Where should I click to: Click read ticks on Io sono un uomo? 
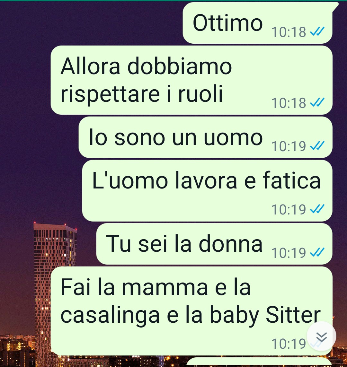click(317, 145)
